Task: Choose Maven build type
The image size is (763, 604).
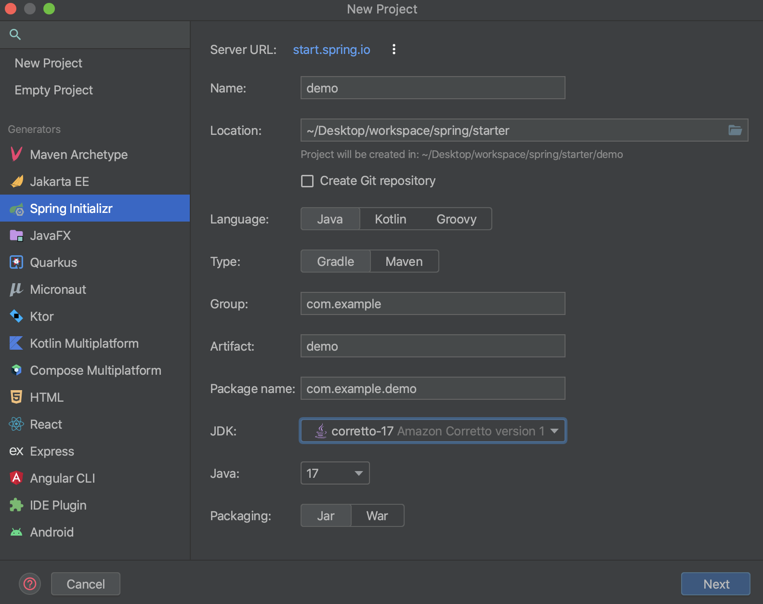Action: pos(404,262)
